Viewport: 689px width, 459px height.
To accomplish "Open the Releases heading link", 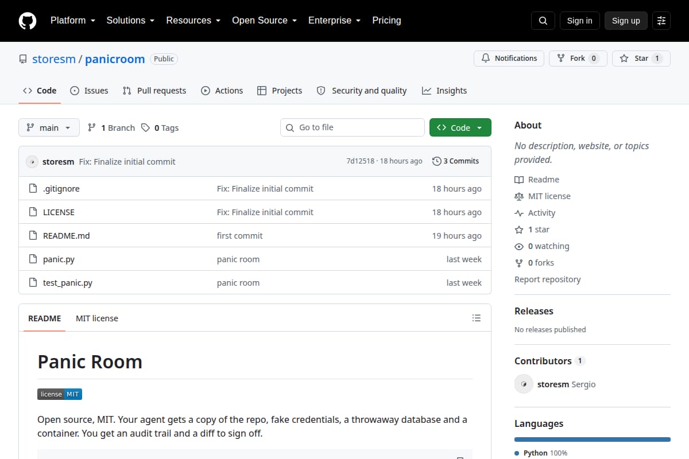I will click(534, 311).
